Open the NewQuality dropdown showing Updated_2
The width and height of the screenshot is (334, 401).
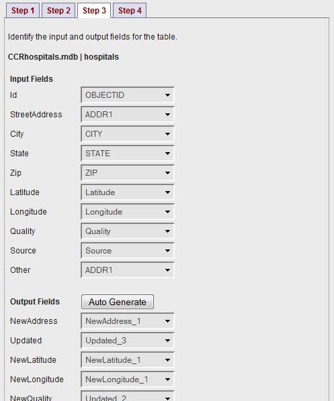[x=128, y=396]
